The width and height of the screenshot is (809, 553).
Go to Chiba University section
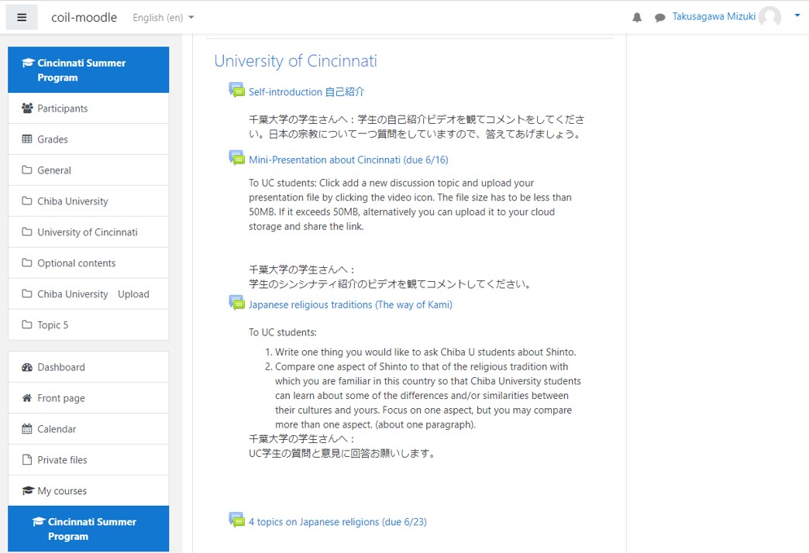pyautogui.click(x=88, y=201)
